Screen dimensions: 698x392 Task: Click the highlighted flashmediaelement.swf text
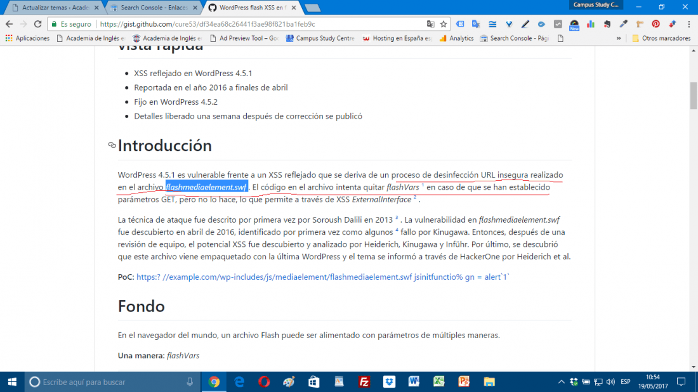click(x=206, y=187)
